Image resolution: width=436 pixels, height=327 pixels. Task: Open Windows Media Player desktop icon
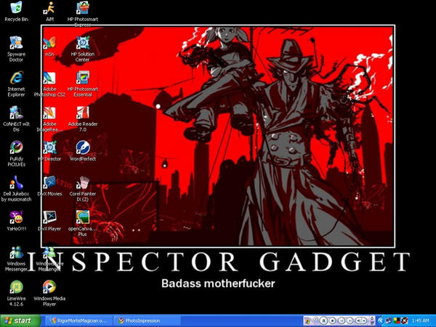tap(49, 294)
